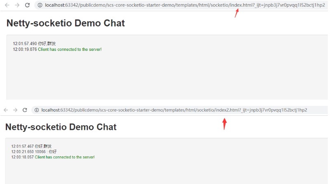
Task: Reload the index.html browser page
Action: pos(27,5)
